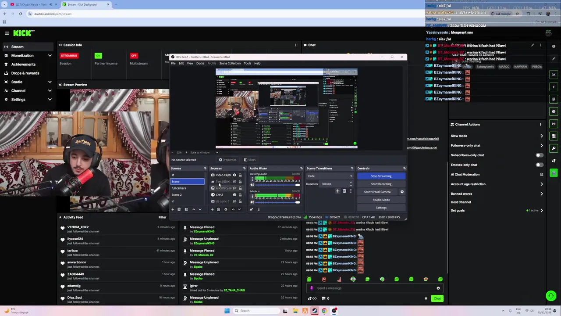Show the a-solitary source eye
Image resolution: width=561 pixels, height=316 pixels.
click(x=234, y=188)
